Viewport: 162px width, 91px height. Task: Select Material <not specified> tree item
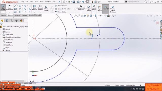pos(12,37)
